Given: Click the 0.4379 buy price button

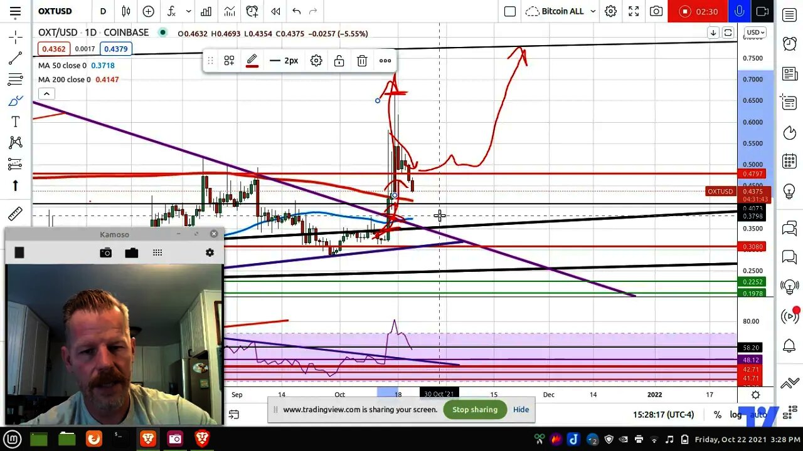Looking at the screenshot, I should [116, 49].
